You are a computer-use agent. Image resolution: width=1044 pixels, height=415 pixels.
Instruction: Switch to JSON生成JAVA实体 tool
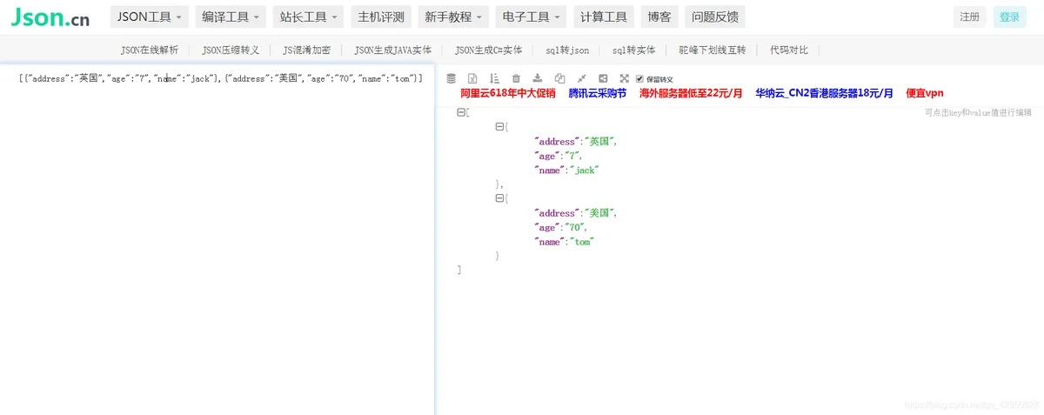pos(392,50)
